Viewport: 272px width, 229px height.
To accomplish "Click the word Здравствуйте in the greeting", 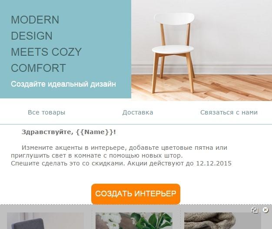I will pos(46,132).
